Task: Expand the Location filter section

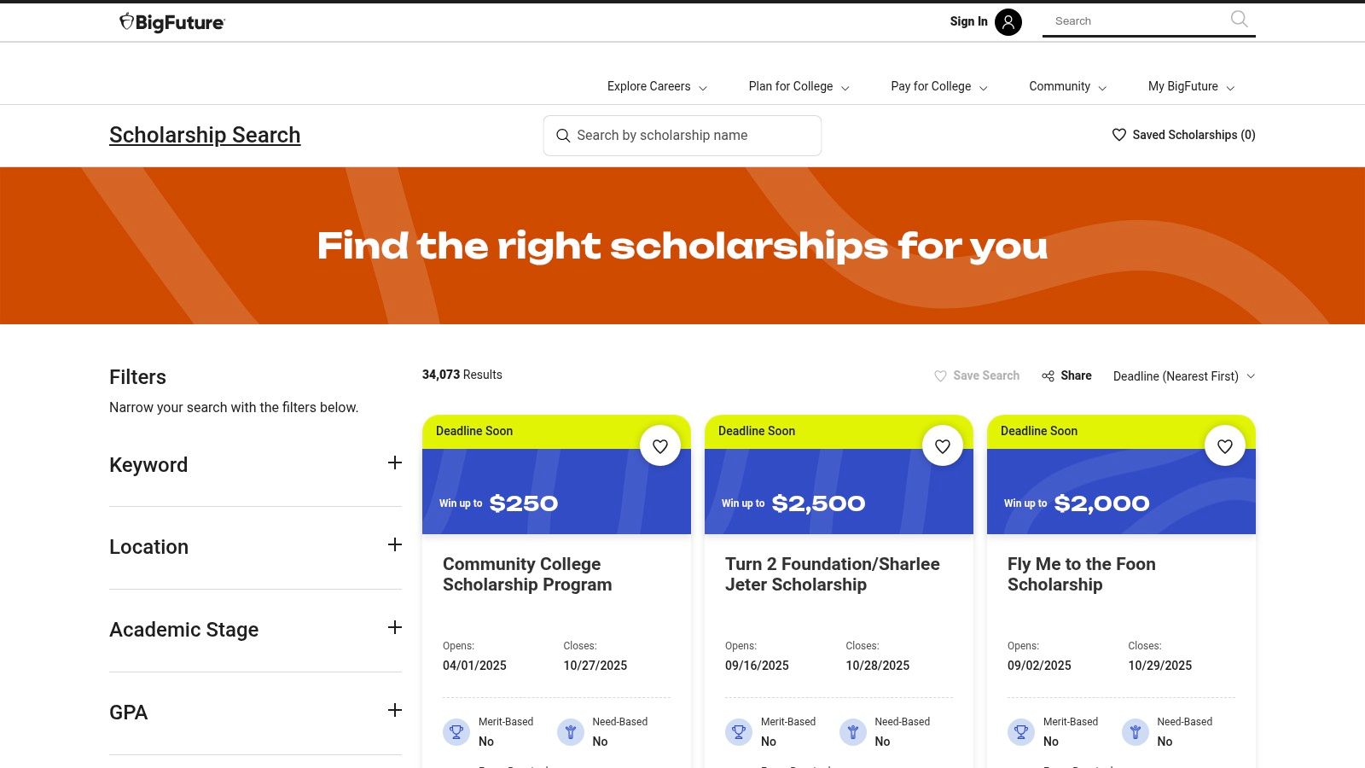Action: (394, 544)
